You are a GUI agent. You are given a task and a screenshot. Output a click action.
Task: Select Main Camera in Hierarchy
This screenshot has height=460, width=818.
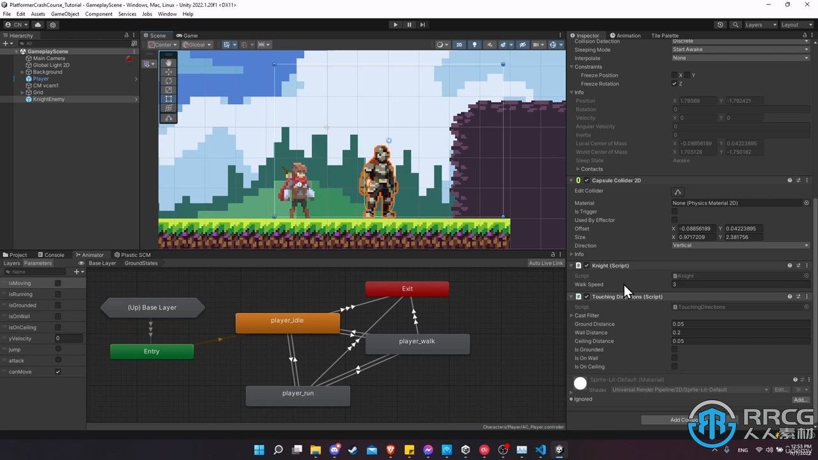tap(49, 58)
